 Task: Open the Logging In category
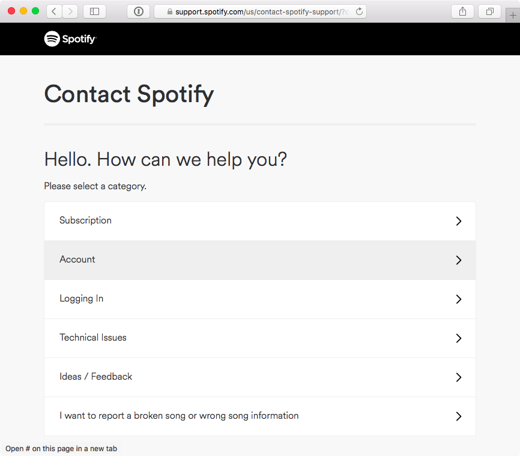[x=260, y=299]
